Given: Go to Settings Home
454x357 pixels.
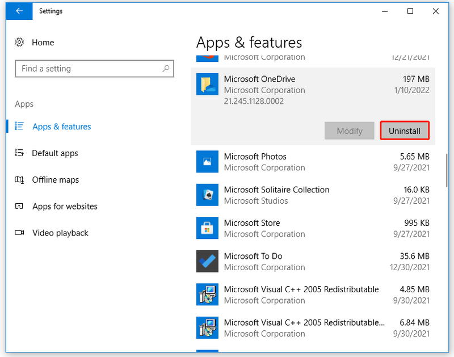Looking at the screenshot, I should 43,43.
